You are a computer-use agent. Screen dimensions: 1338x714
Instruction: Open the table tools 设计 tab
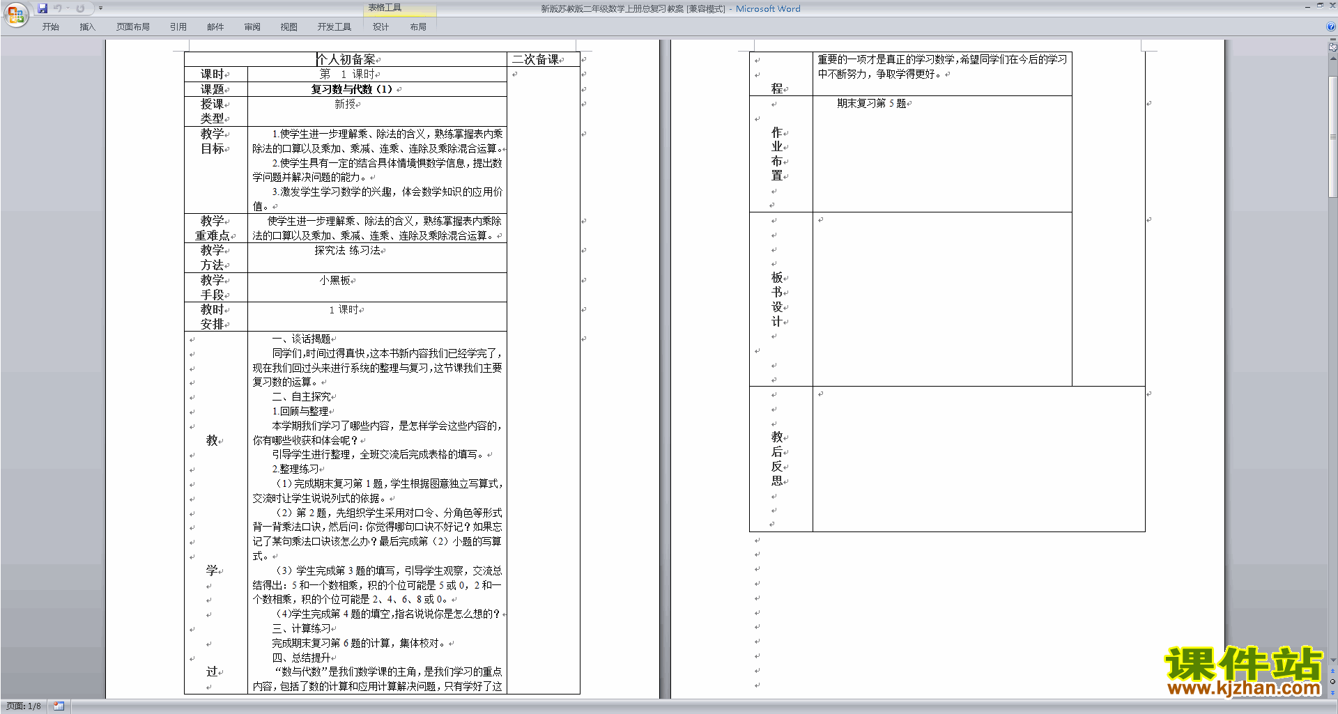click(x=380, y=27)
